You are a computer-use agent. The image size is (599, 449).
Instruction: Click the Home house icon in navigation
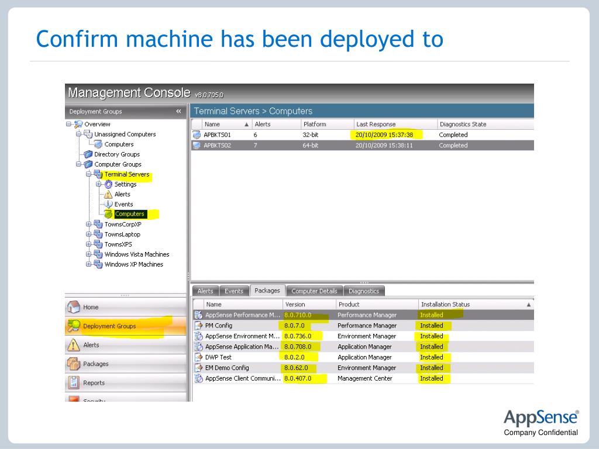tap(73, 306)
